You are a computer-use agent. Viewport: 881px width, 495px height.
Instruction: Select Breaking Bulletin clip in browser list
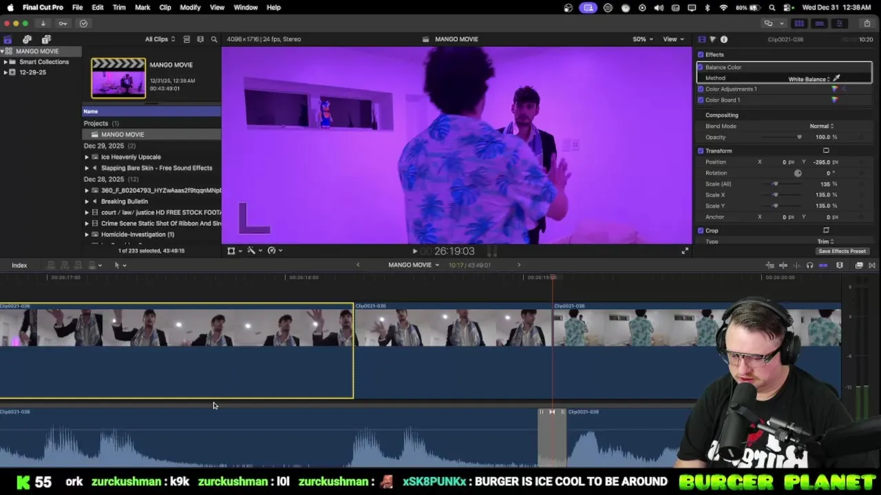(x=125, y=201)
